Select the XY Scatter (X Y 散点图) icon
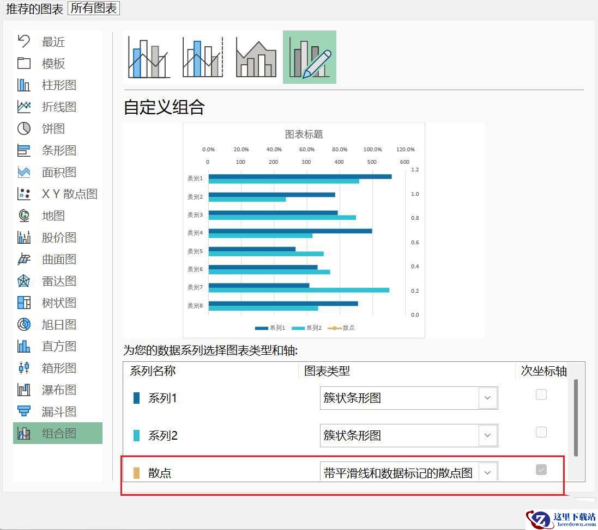Viewport: 598px width, 530px height. click(24, 194)
